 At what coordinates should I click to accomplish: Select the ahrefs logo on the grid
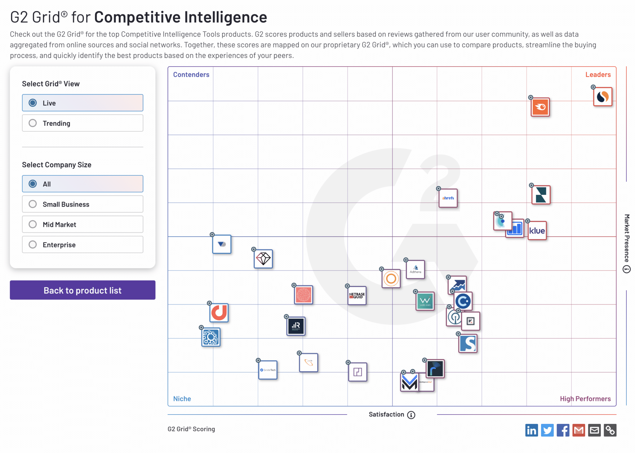point(448,198)
